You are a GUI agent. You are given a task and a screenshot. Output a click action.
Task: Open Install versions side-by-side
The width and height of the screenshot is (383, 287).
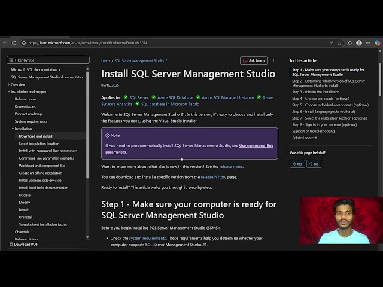pyautogui.click(x=40, y=181)
